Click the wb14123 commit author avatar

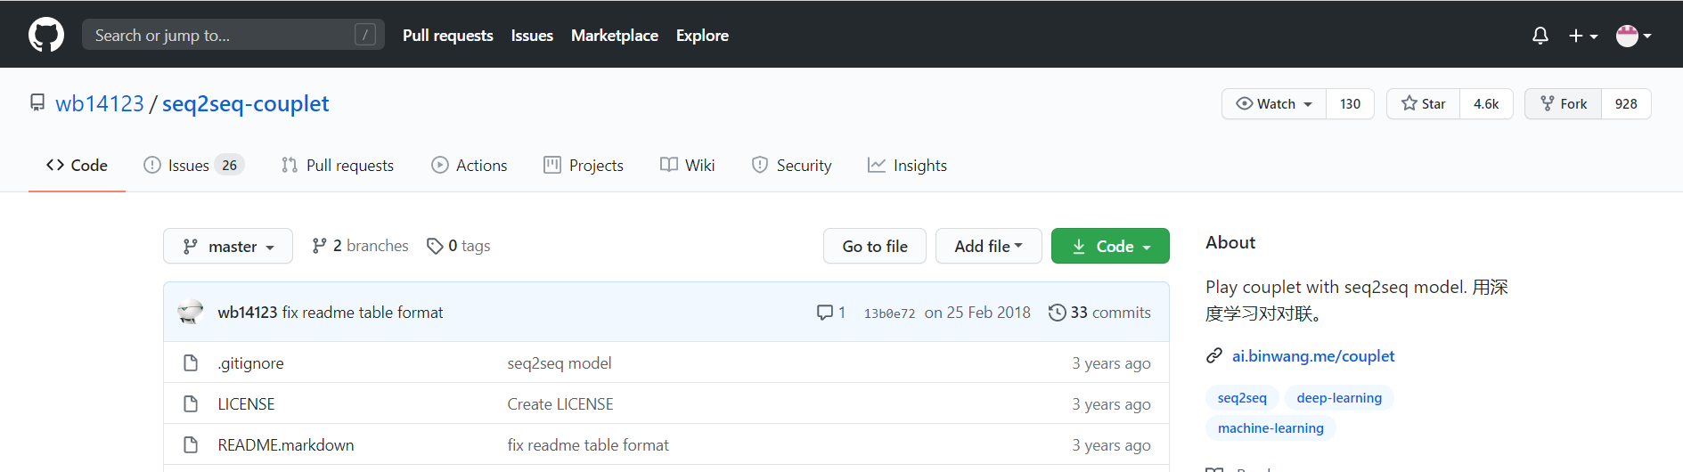190,313
